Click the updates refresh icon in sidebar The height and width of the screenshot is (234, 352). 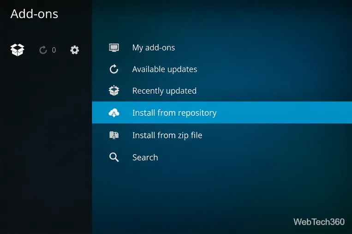(43, 50)
